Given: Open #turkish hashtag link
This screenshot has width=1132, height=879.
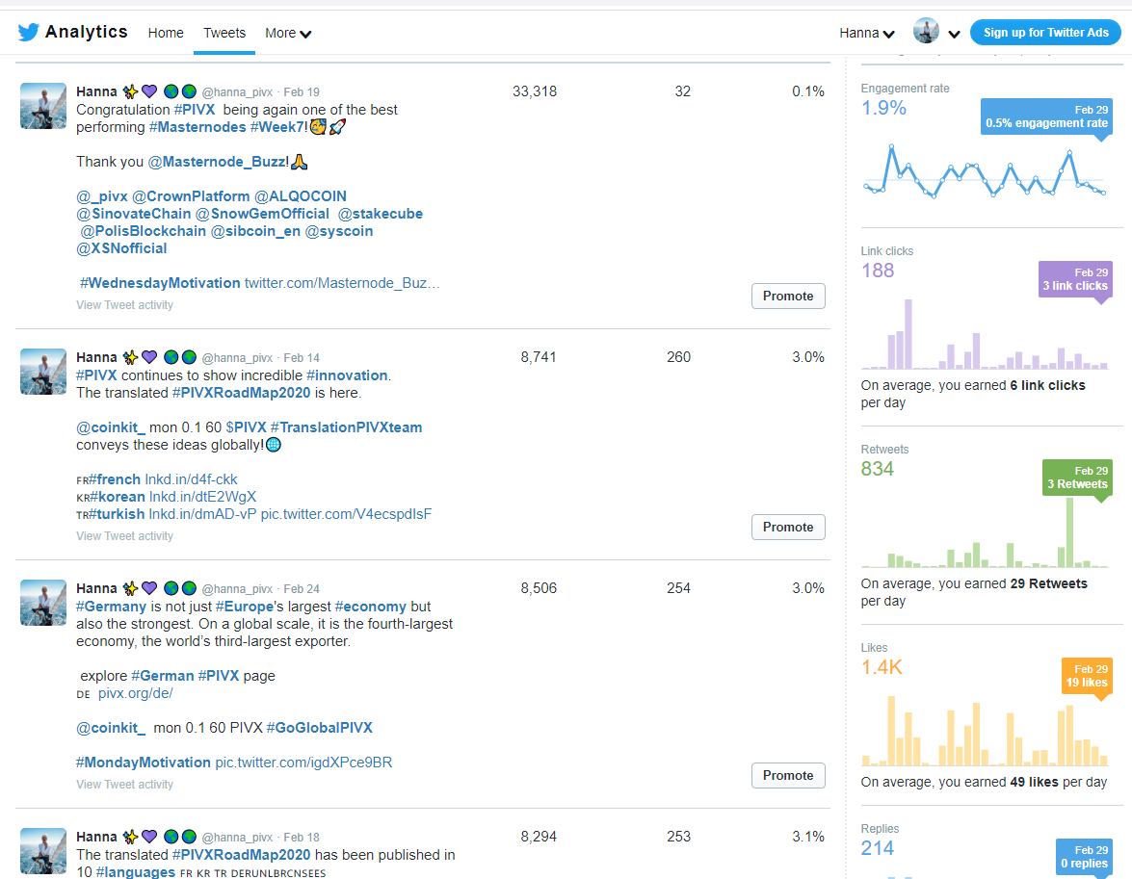Looking at the screenshot, I should [117, 514].
